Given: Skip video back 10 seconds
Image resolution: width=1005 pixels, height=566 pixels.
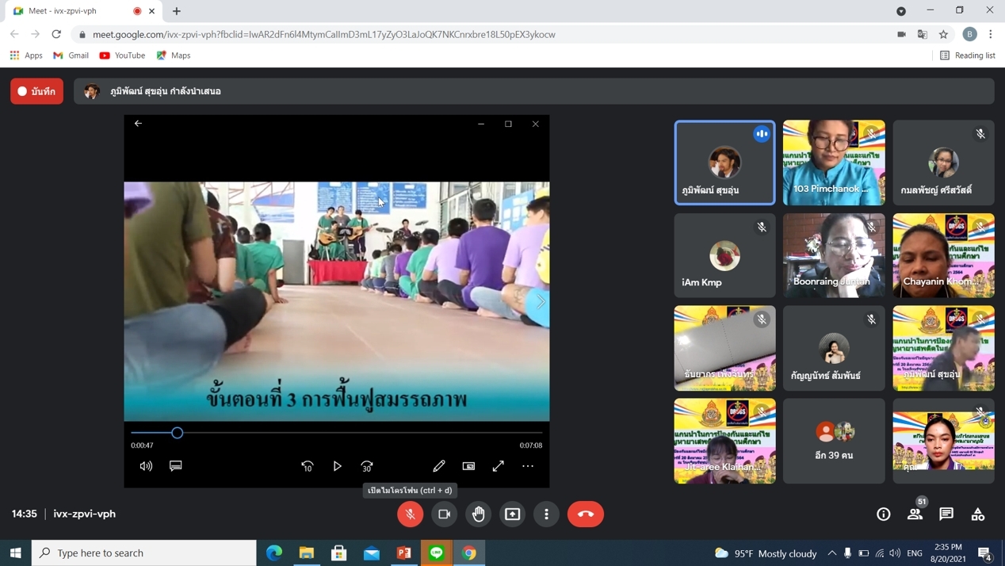Looking at the screenshot, I should (308, 466).
